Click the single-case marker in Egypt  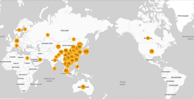coord(27,58)
